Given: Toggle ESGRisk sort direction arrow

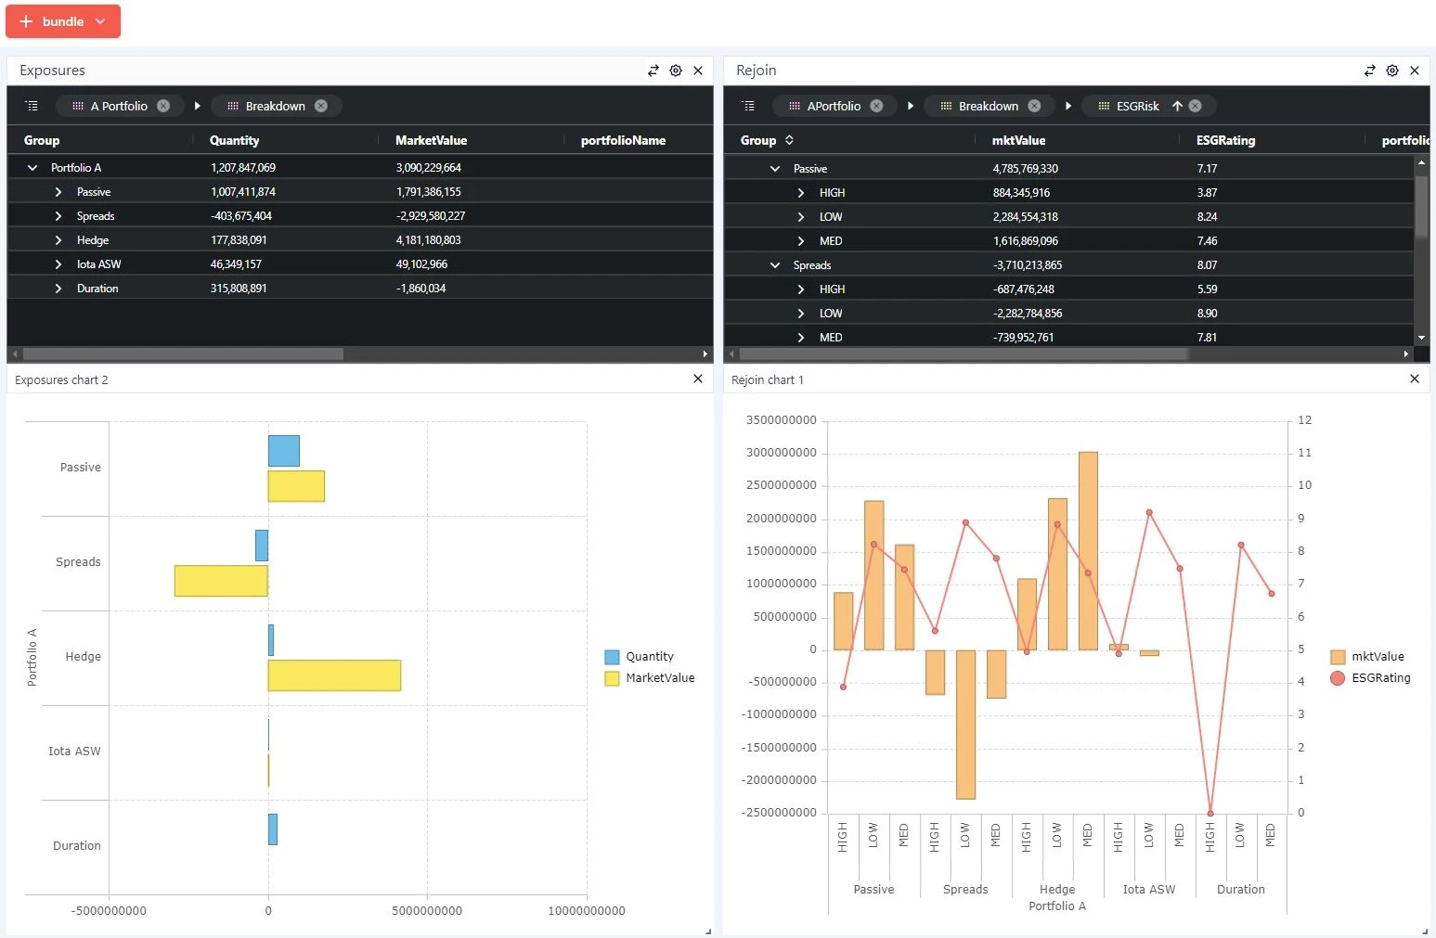Looking at the screenshot, I should click(1177, 106).
